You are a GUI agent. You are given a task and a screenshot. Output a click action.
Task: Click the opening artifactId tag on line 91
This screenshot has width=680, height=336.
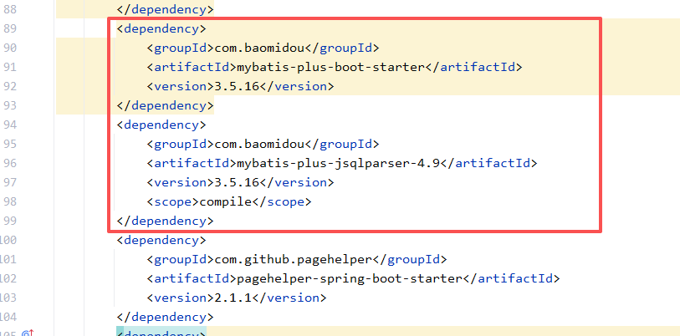click(192, 67)
